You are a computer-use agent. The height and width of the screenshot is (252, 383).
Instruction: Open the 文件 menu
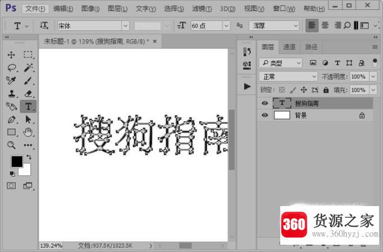pyautogui.click(x=35, y=9)
